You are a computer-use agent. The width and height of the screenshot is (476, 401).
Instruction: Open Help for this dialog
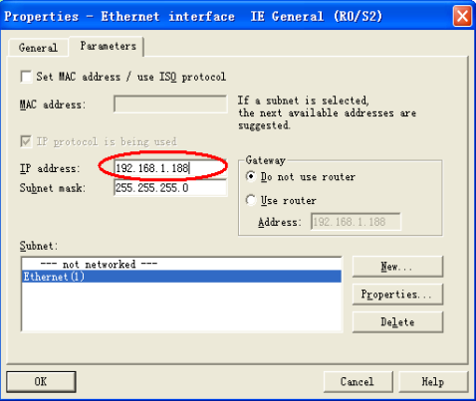pyautogui.click(x=433, y=381)
